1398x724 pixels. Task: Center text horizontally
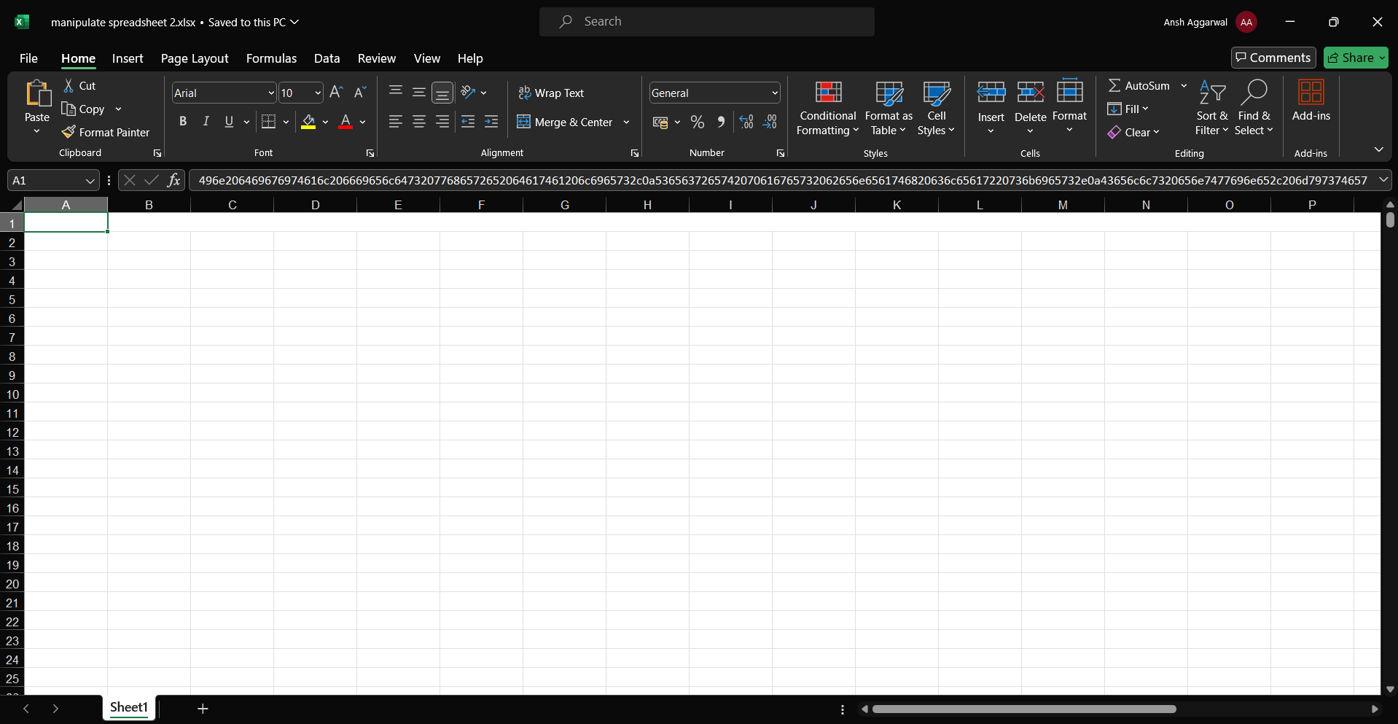419,122
